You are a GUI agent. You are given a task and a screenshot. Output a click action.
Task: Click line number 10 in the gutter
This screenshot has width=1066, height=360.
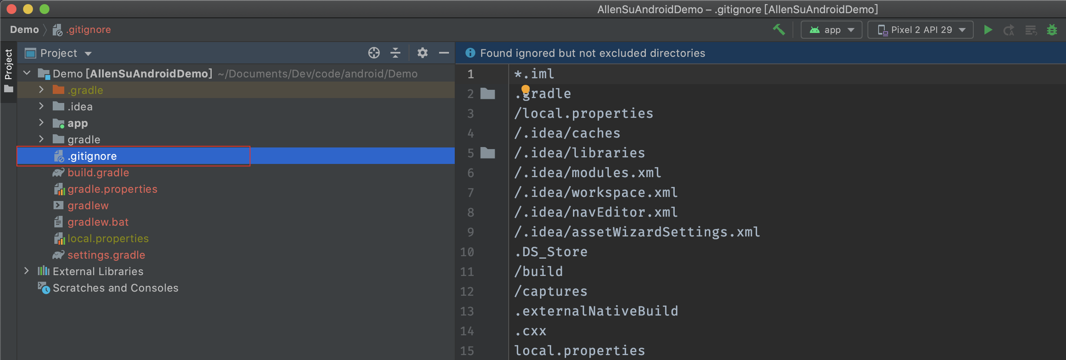pyautogui.click(x=467, y=252)
